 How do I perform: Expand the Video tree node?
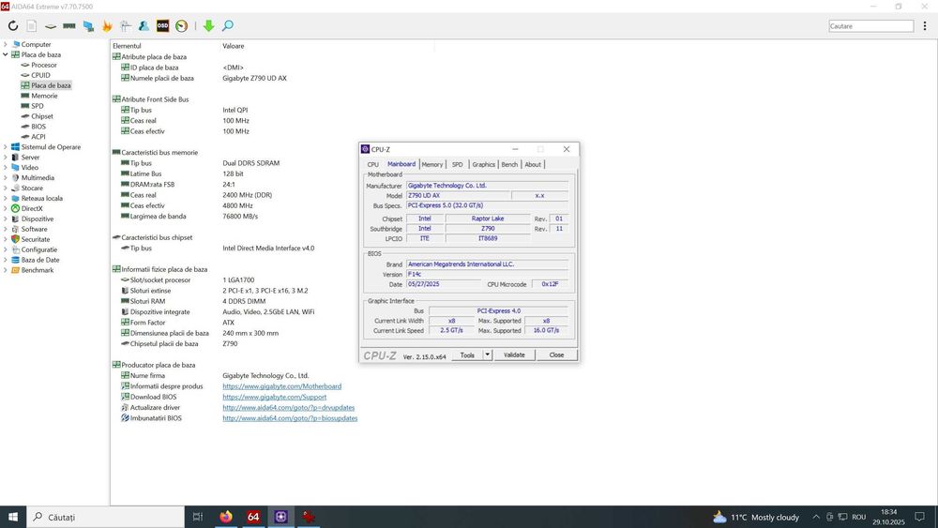(6, 168)
